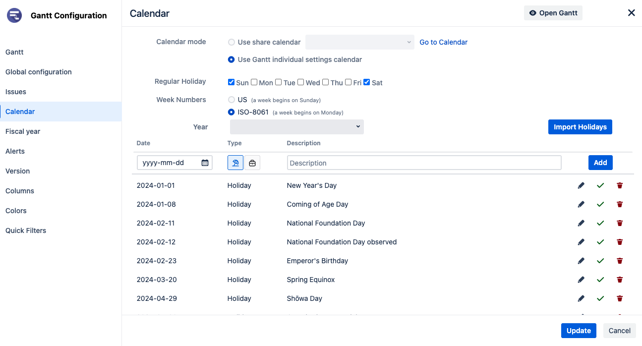Open Fiscal year settings in sidebar

click(x=23, y=131)
